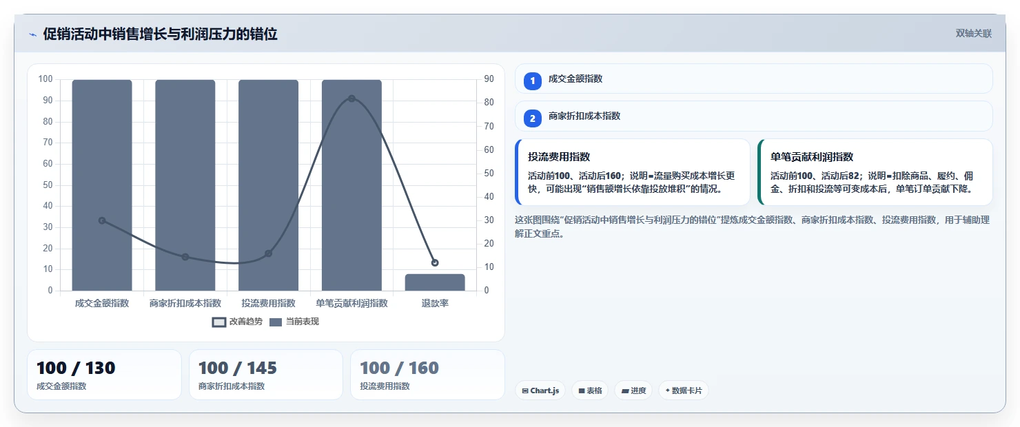Toggle the 当前表现 legend item
This screenshot has height=427, width=1020.
[x=294, y=322]
